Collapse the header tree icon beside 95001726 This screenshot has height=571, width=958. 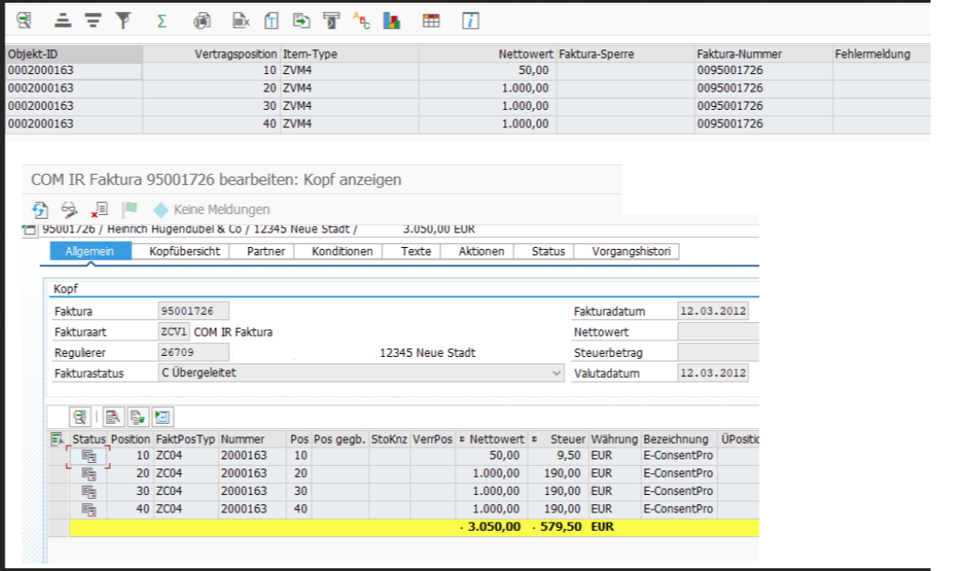pos(30,230)
